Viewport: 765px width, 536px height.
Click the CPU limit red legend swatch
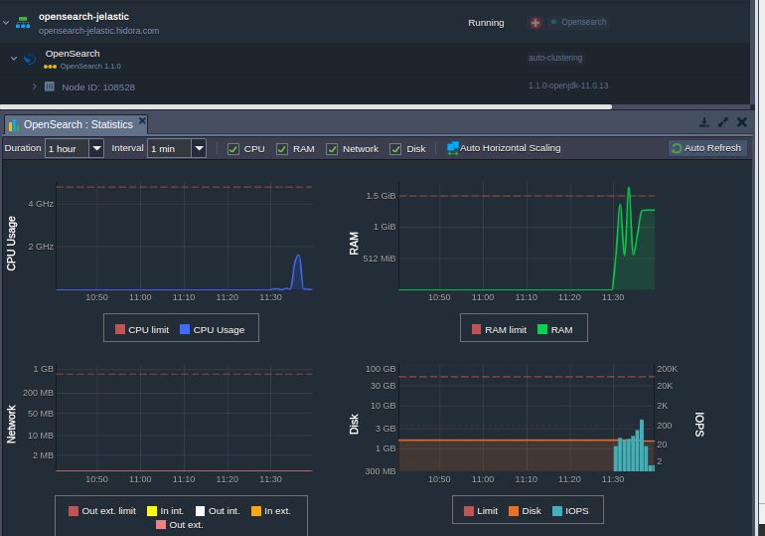(120, 329)
